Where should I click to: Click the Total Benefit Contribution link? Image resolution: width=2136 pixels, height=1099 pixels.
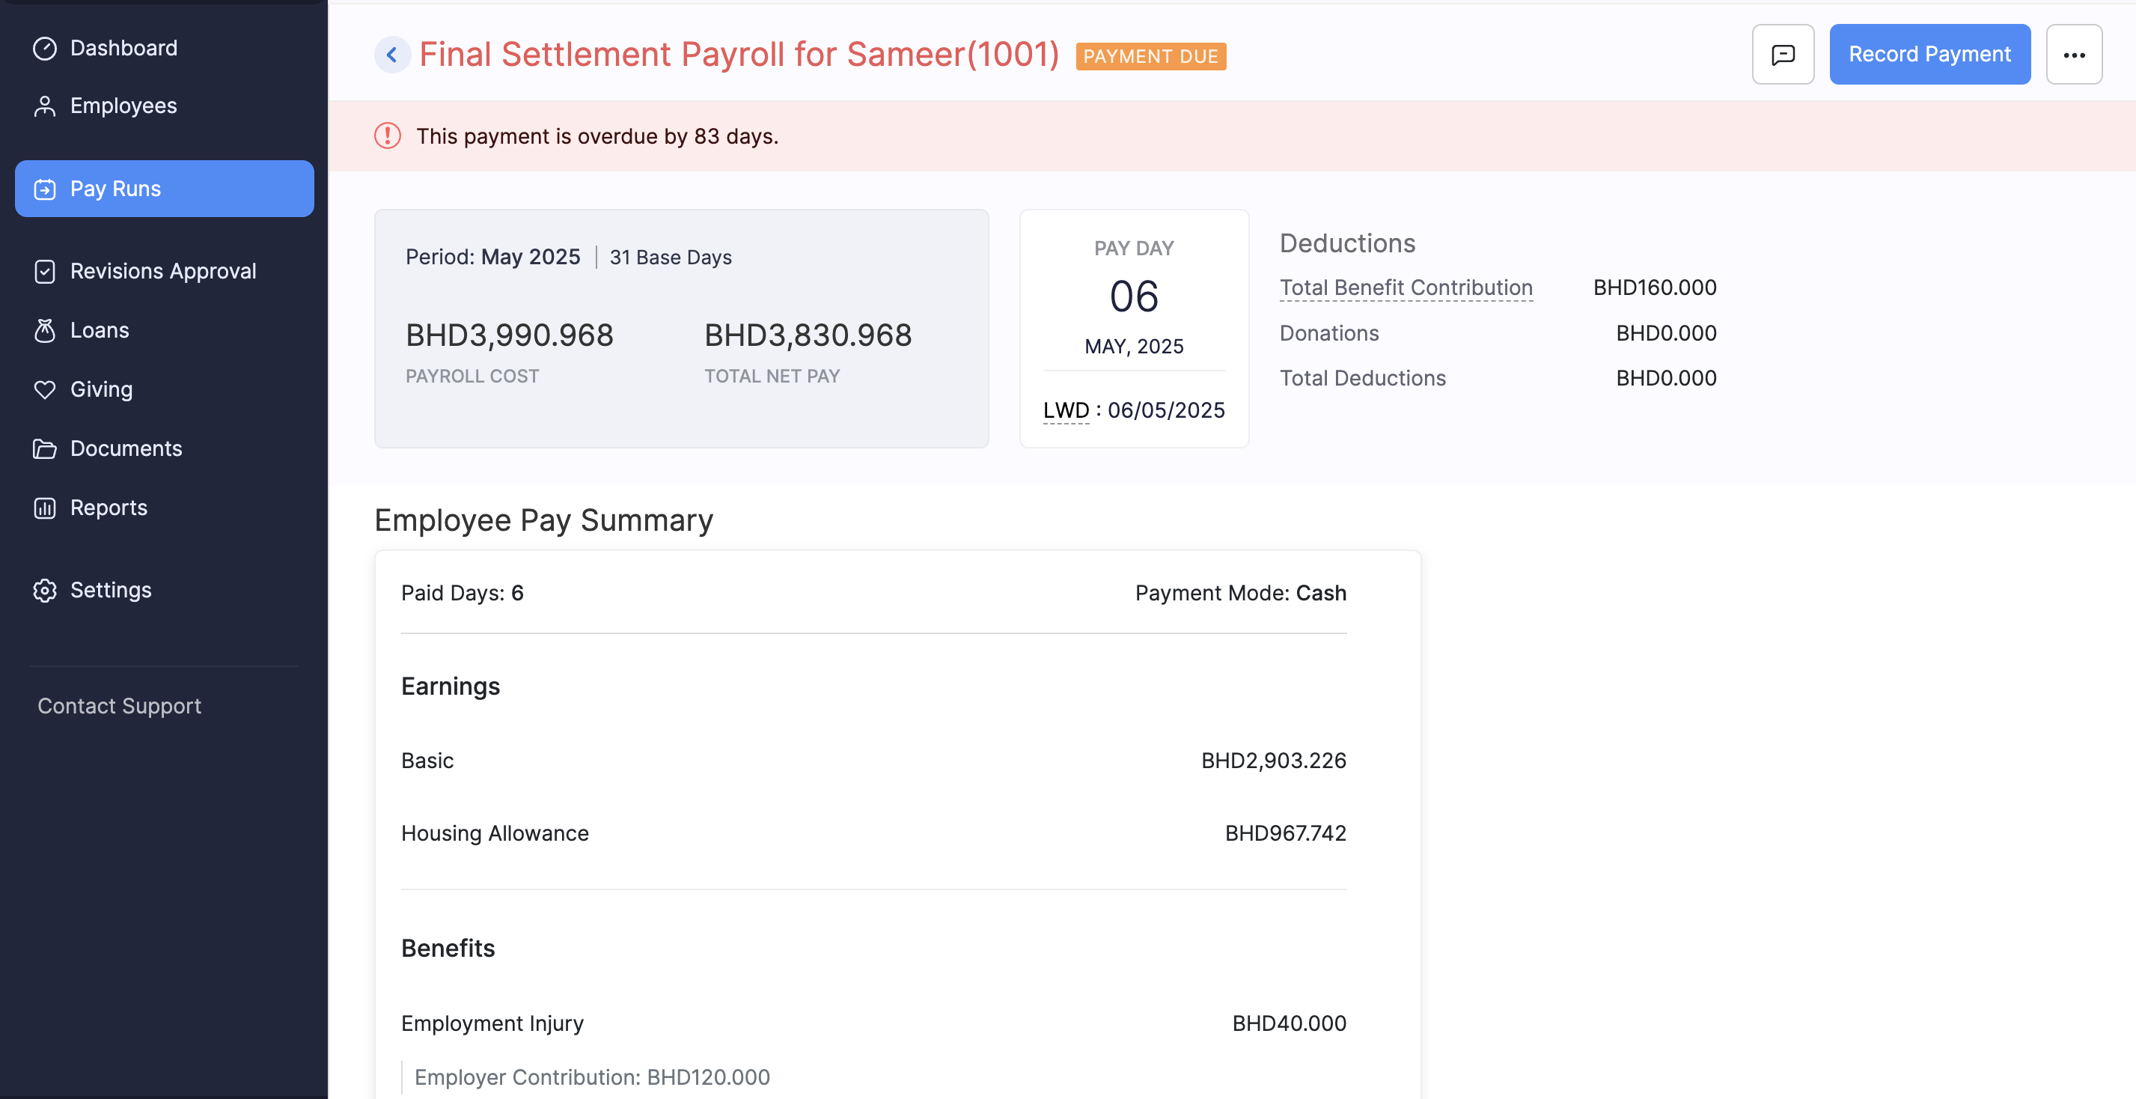click(1406, 287)
